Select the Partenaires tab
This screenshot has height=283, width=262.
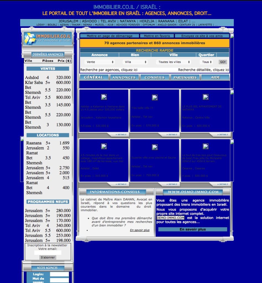pyautogui.click(x=185, y=78)
